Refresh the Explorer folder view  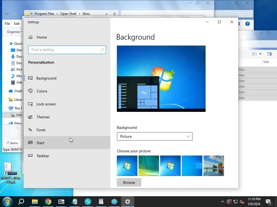115,14
